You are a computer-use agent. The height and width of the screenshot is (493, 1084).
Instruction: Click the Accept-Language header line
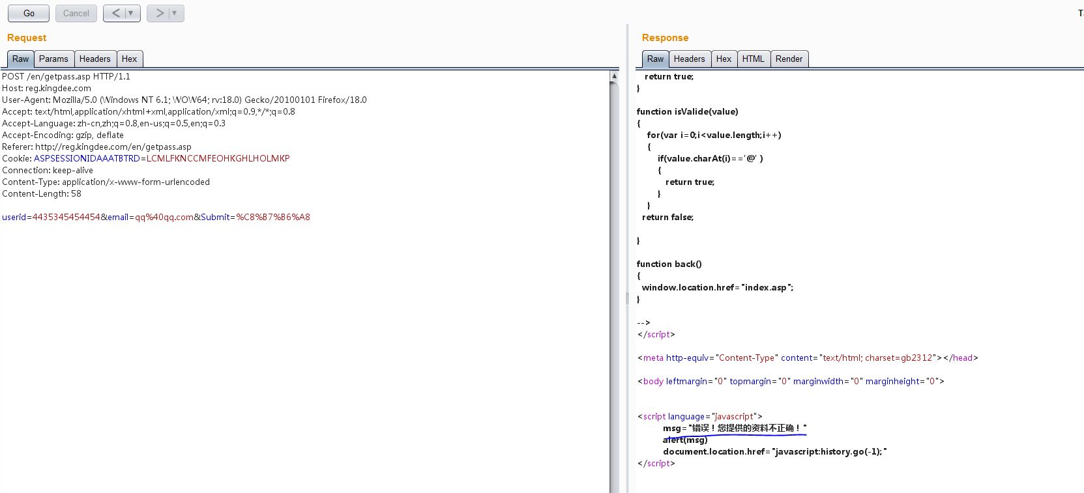click(113, 123)
